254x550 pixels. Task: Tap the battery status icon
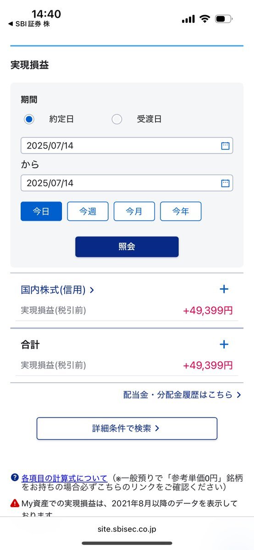click(x=224, y=19)
